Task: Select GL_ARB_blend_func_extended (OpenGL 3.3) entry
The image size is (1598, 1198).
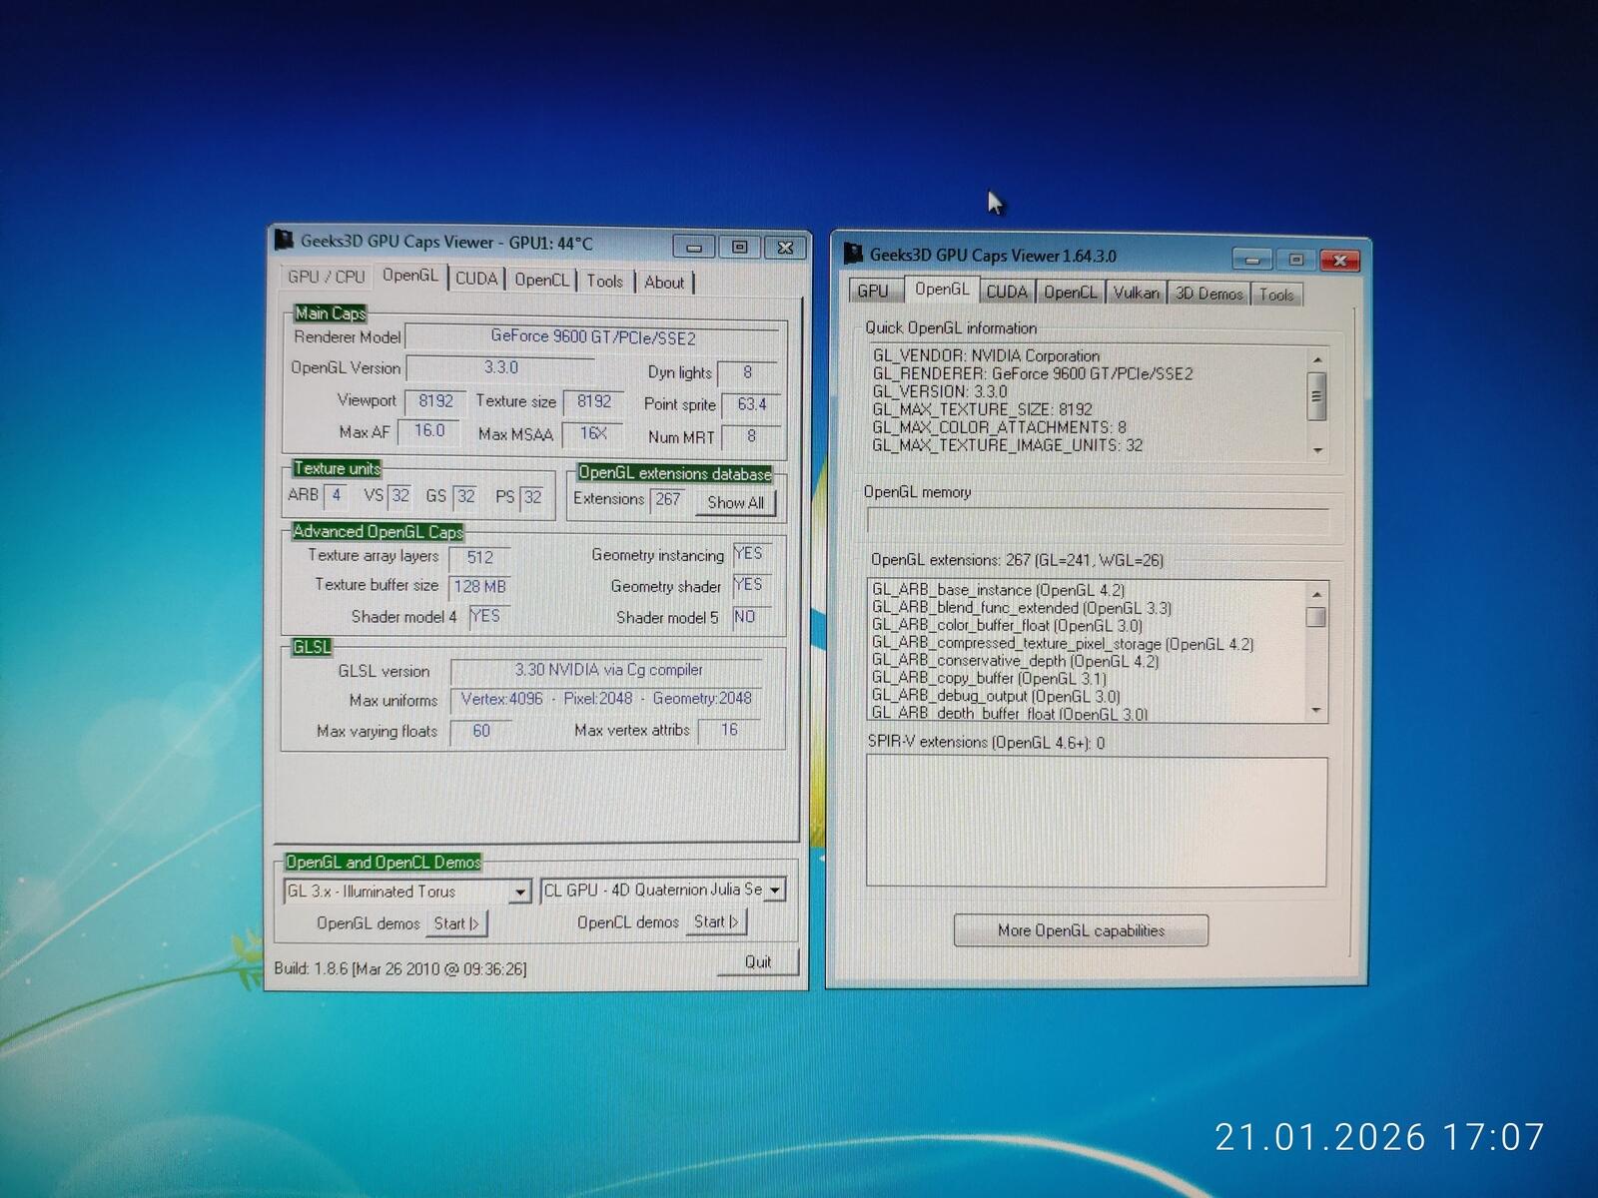Action: point(1022,608)
